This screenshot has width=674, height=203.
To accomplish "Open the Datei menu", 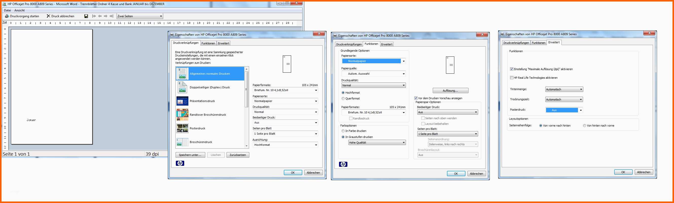I will pyautogui.click(x=7, y=10).
